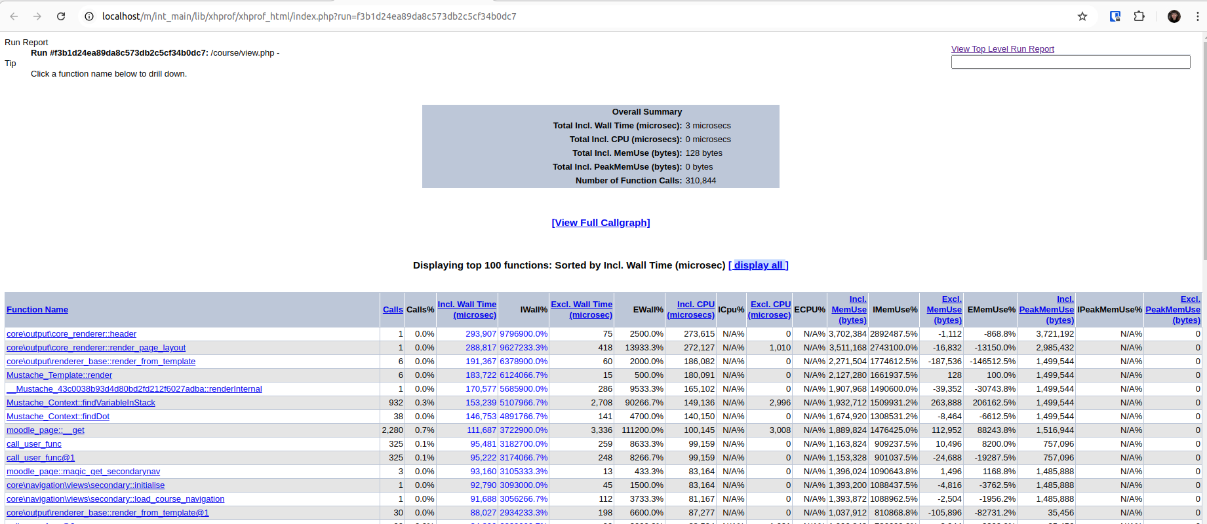
Task: Open the extensions puzzle-piece menu
Action: [x=1139, y=16]
